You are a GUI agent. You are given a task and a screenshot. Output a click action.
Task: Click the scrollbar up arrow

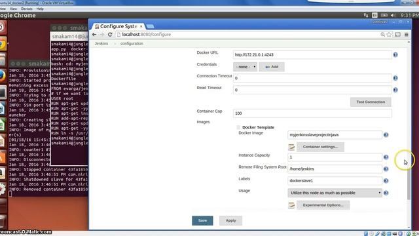click(x=409, y=42)
